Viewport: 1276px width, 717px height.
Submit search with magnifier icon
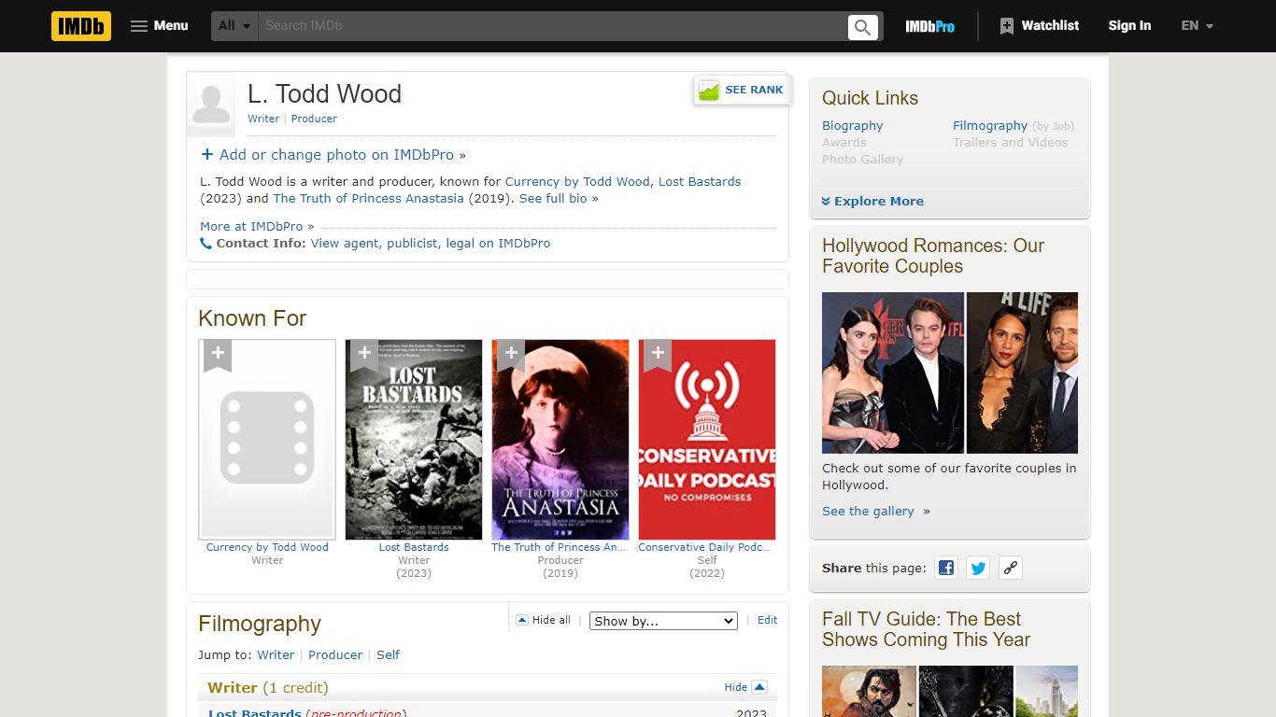click(x=863, y=26)
